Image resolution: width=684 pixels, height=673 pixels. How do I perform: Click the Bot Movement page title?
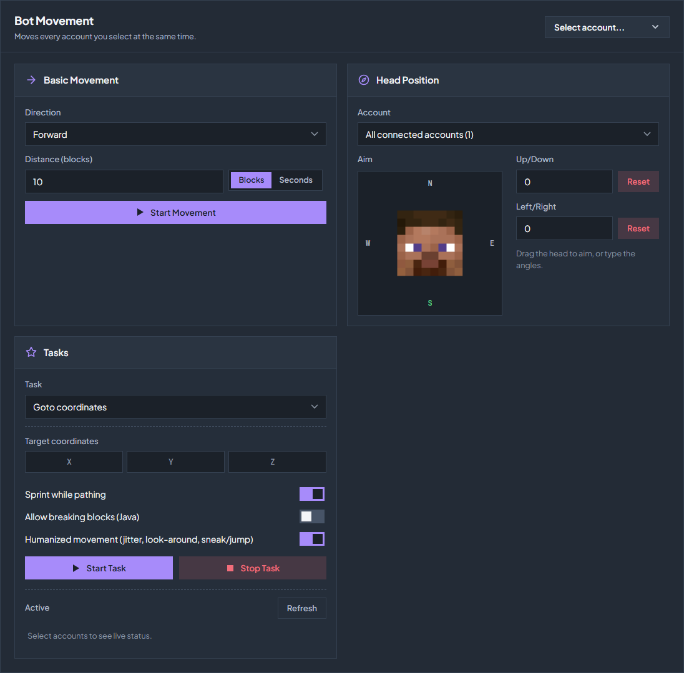click(x=54, y=21)
